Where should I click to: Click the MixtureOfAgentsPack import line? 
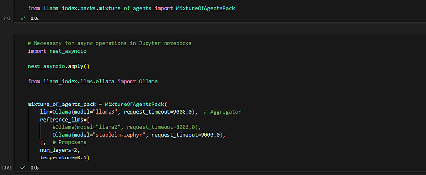tap(131, 8)
